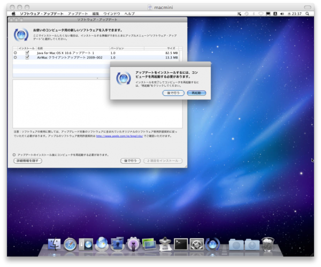Open the Downloads folder stack in dock
Image resolution: width=321 pixels, height=267 pixels.
pyautogui.click(x=252, y=245)
